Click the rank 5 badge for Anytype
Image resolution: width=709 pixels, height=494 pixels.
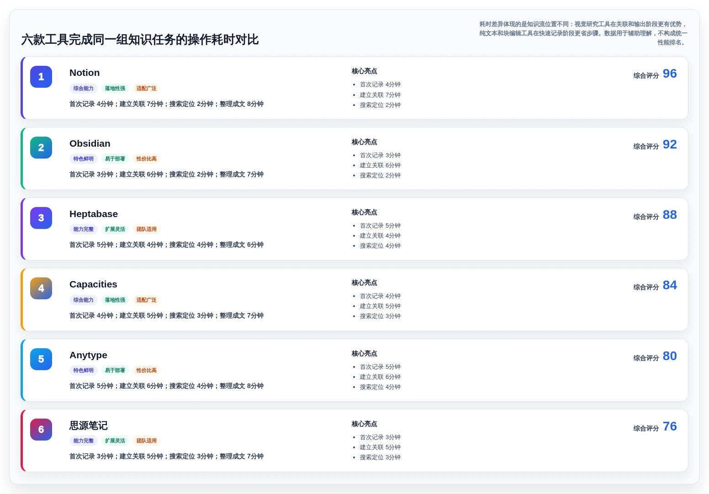click(x=41, y=359)
